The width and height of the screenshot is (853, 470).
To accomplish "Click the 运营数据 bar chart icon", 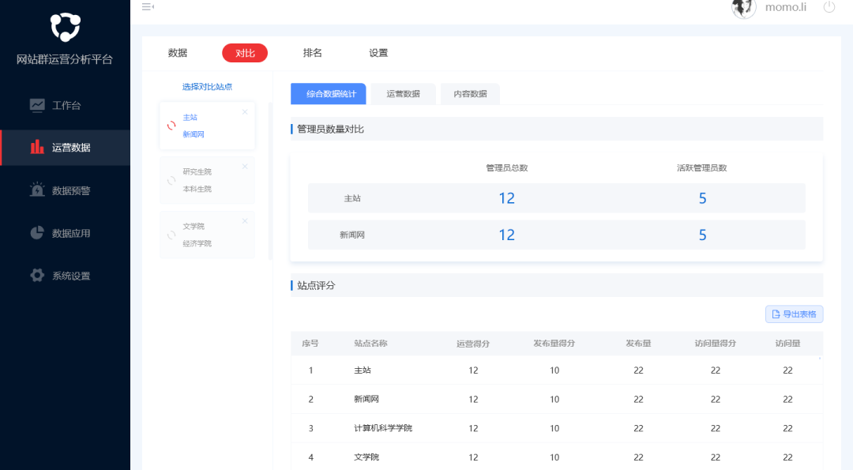I will pyautogui.click(x=36, y=147).
